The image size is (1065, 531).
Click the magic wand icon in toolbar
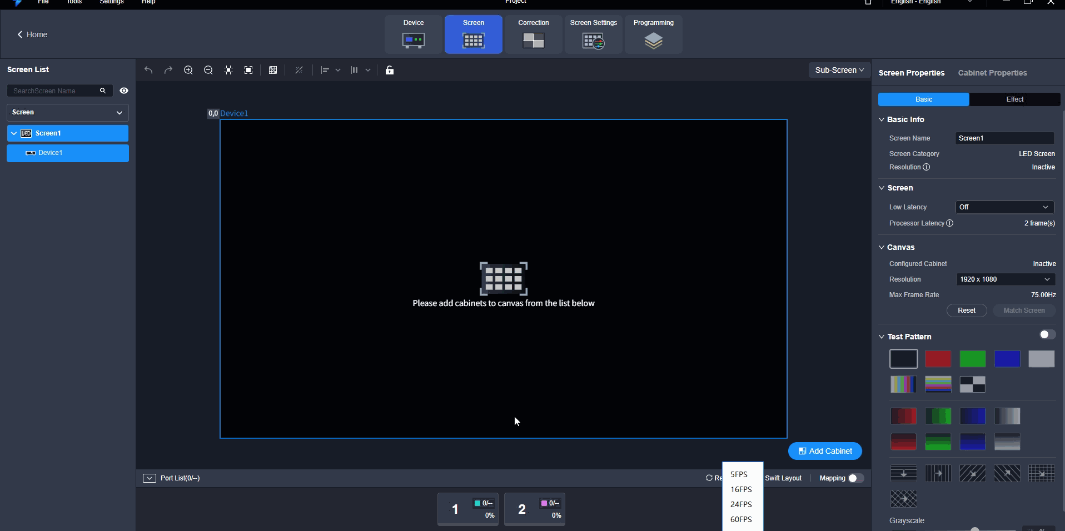[299, 70]
